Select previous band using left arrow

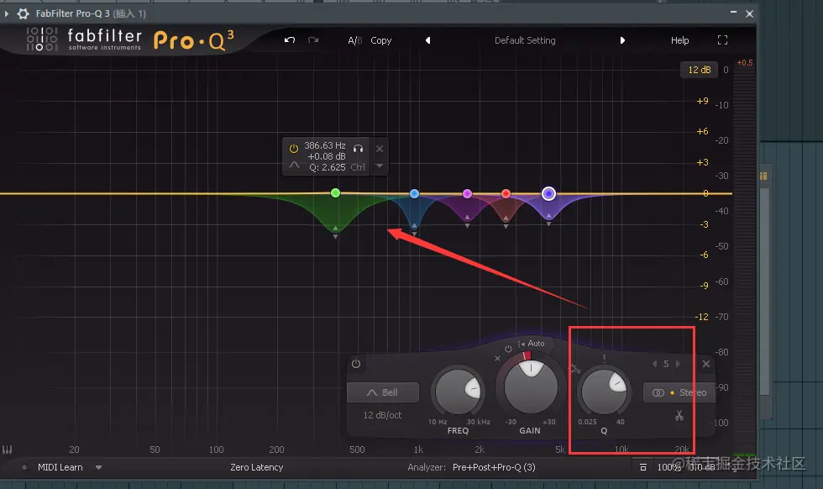(x=654, y=364)
